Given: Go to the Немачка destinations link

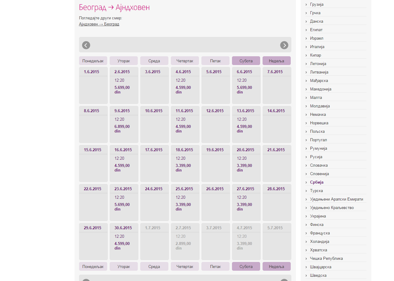Looking at the screenshot, I should point(318,115).
